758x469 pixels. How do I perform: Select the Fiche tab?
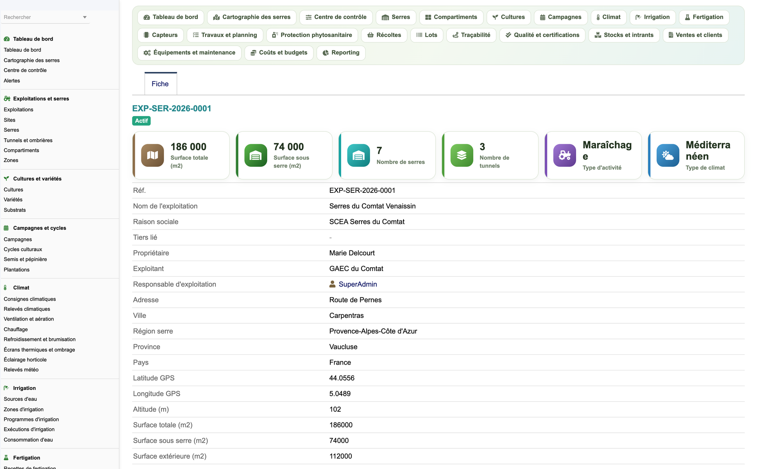click(160, 84)
